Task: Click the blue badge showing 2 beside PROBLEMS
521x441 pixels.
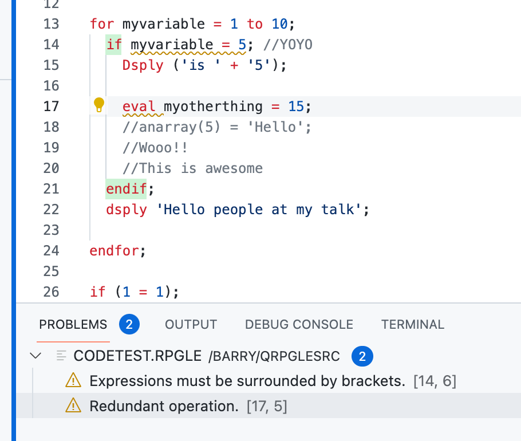Action: [129, 324]
